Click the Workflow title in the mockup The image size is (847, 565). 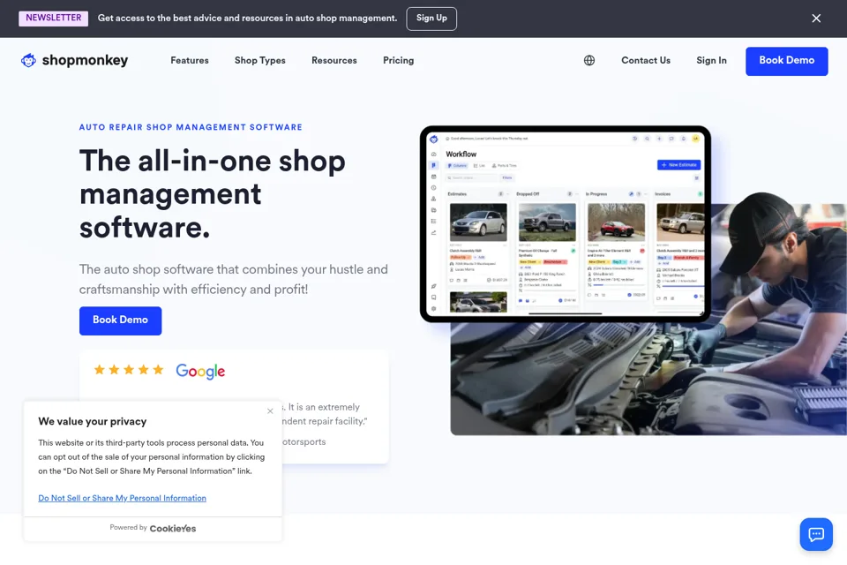(461, 154)
